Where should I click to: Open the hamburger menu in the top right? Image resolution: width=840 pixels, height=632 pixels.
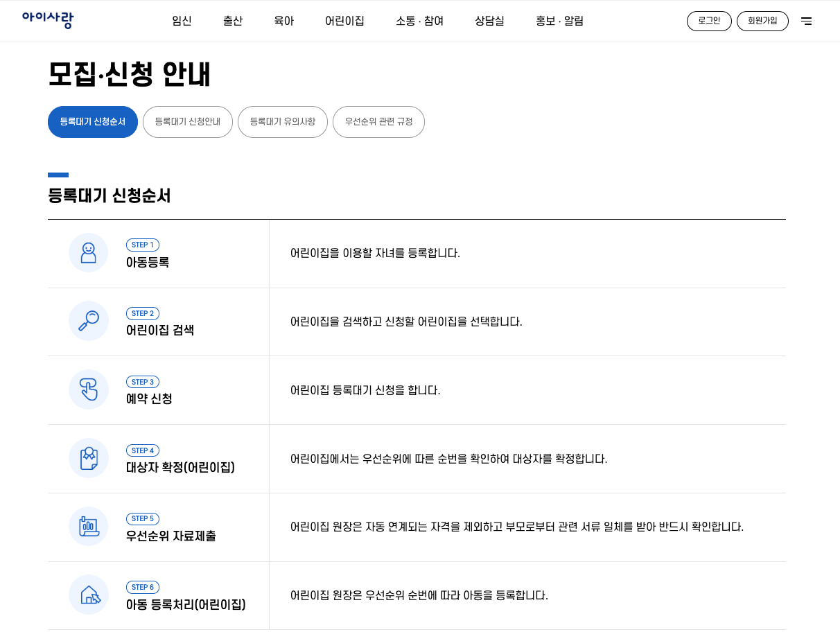tap(807, 21)
